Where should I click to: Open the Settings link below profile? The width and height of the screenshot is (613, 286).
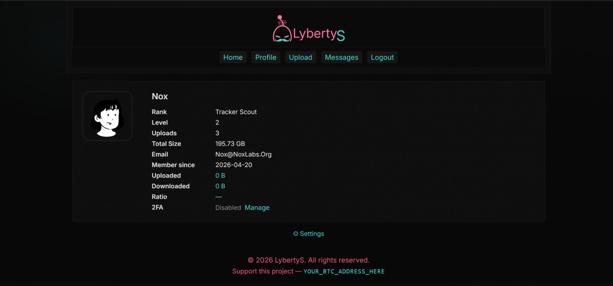point(312,234)
